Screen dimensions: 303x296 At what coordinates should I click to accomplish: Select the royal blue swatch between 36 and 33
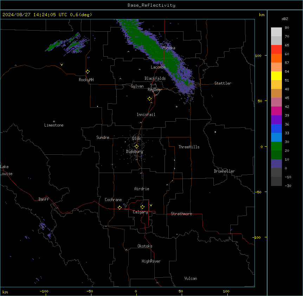click(x=276, y=128)
